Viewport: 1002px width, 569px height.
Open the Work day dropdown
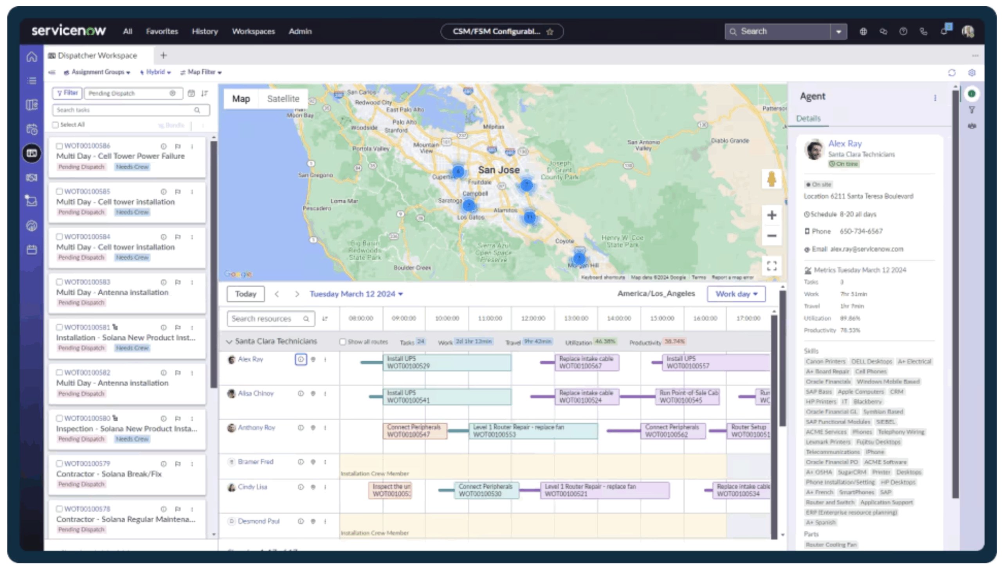tap(736, 294)
